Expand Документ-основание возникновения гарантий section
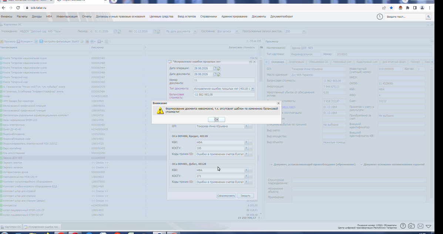Viewport: 443px width, 234px height. coord(361,165)
